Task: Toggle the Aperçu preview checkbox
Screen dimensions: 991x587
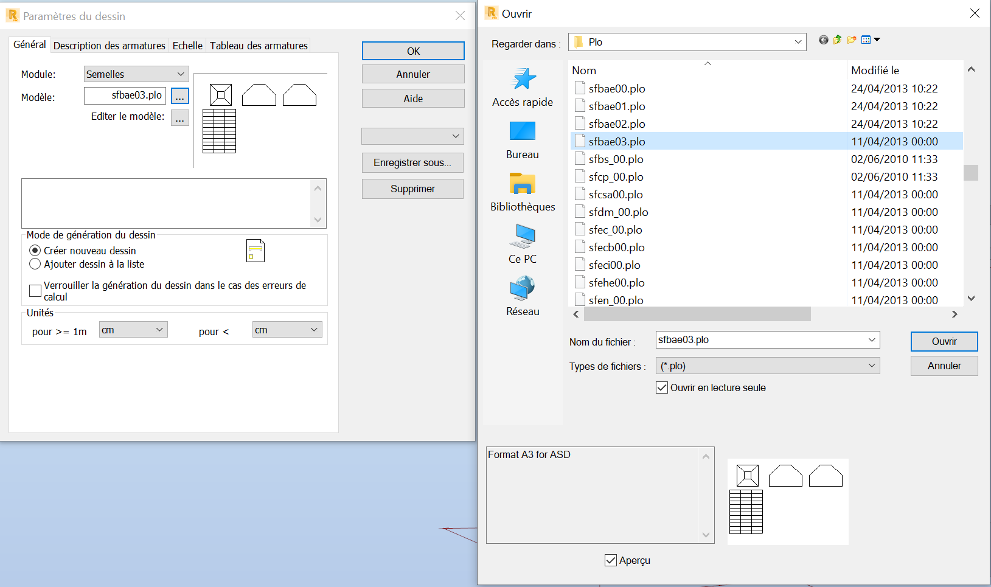Action: pyautogui.click(x=611, y=560)
